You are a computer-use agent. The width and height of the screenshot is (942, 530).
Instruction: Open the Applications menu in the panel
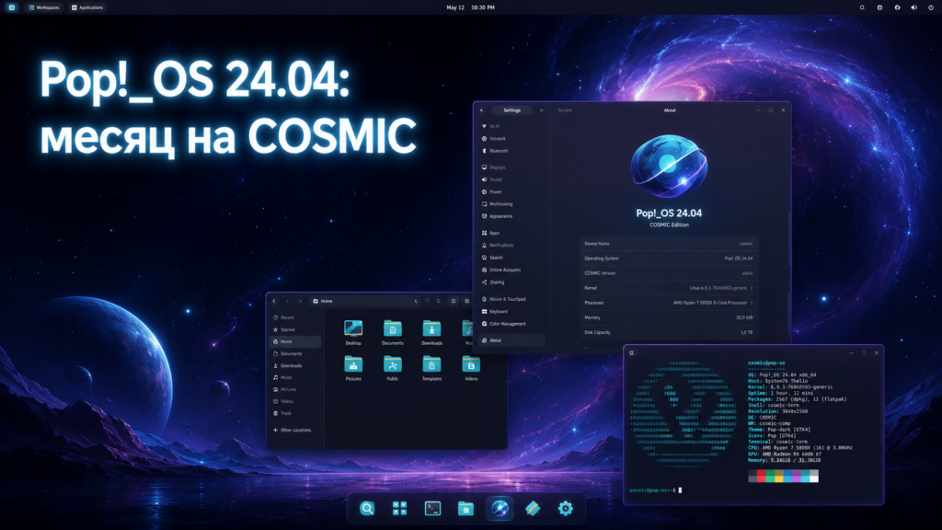87,7
